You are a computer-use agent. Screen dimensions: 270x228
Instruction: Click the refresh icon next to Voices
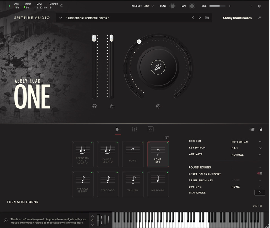click(x=61, y=5)
